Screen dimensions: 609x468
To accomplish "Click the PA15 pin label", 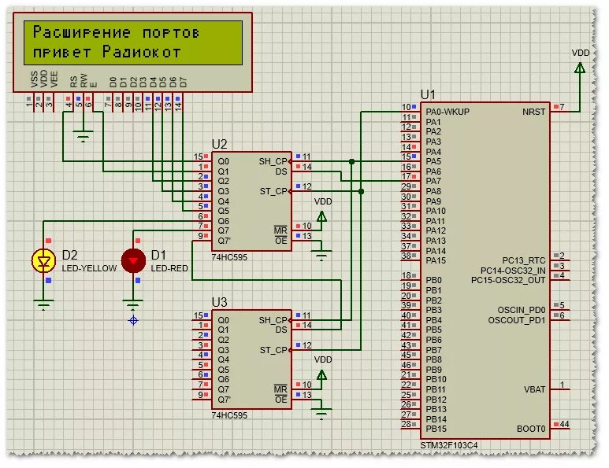I will point(436,260).
